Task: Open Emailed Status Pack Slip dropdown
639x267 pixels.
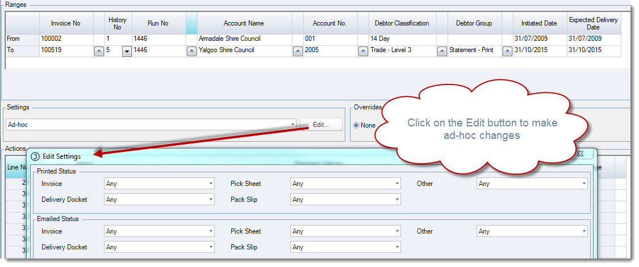Action: coord(345,247)
